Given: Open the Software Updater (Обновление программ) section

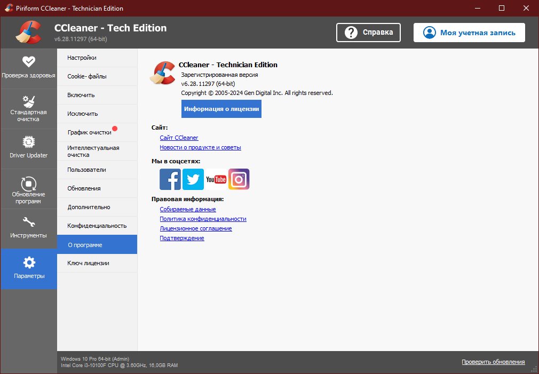Looking at the screenshot, I should (x=28, y=189).
